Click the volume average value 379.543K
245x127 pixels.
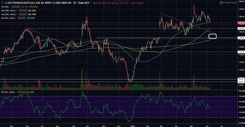33,7
